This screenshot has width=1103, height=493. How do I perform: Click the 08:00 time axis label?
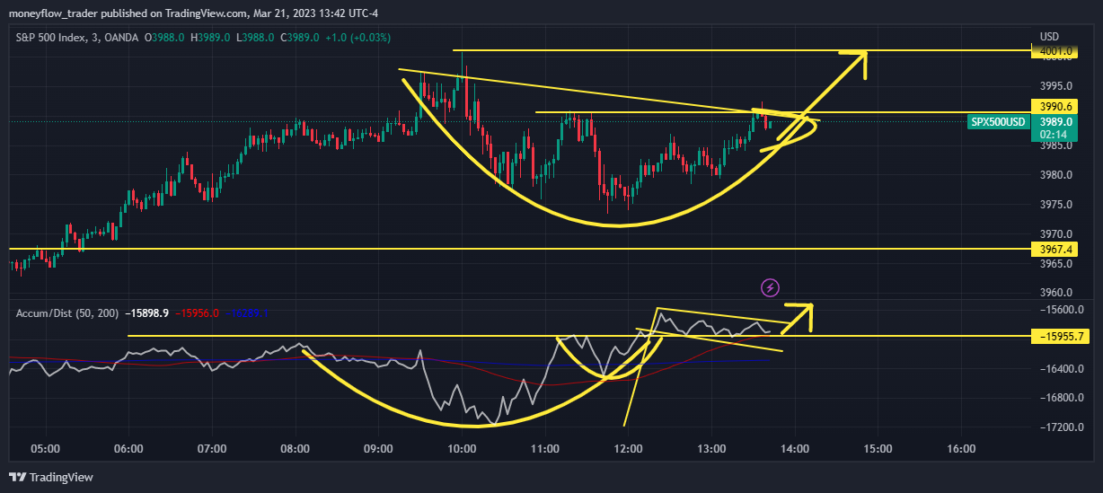(295, 447)
